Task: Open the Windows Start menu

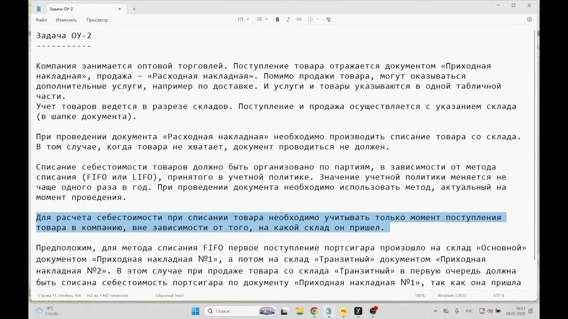Action: tap(195, 311)
